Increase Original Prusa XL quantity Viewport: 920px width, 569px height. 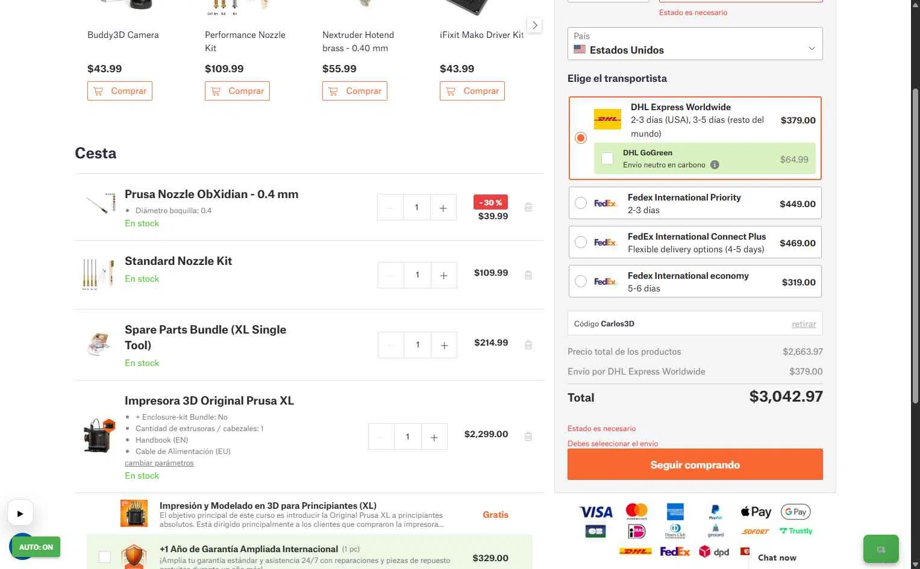coord(434,437)
